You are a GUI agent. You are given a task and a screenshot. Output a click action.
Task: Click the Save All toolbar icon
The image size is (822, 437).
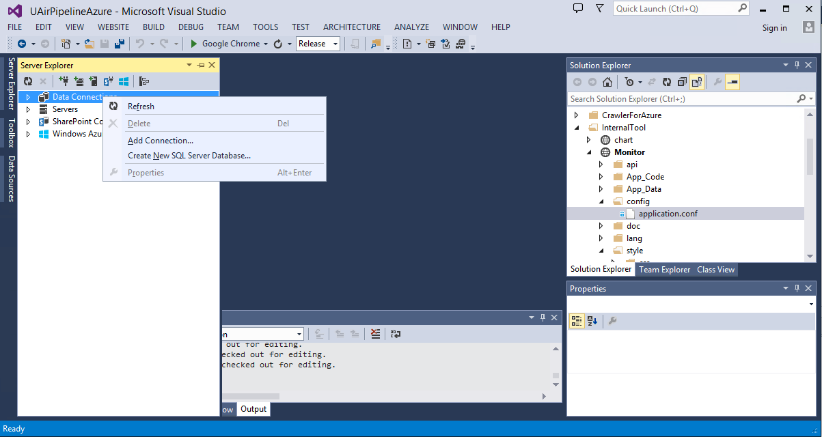[119, 44]
